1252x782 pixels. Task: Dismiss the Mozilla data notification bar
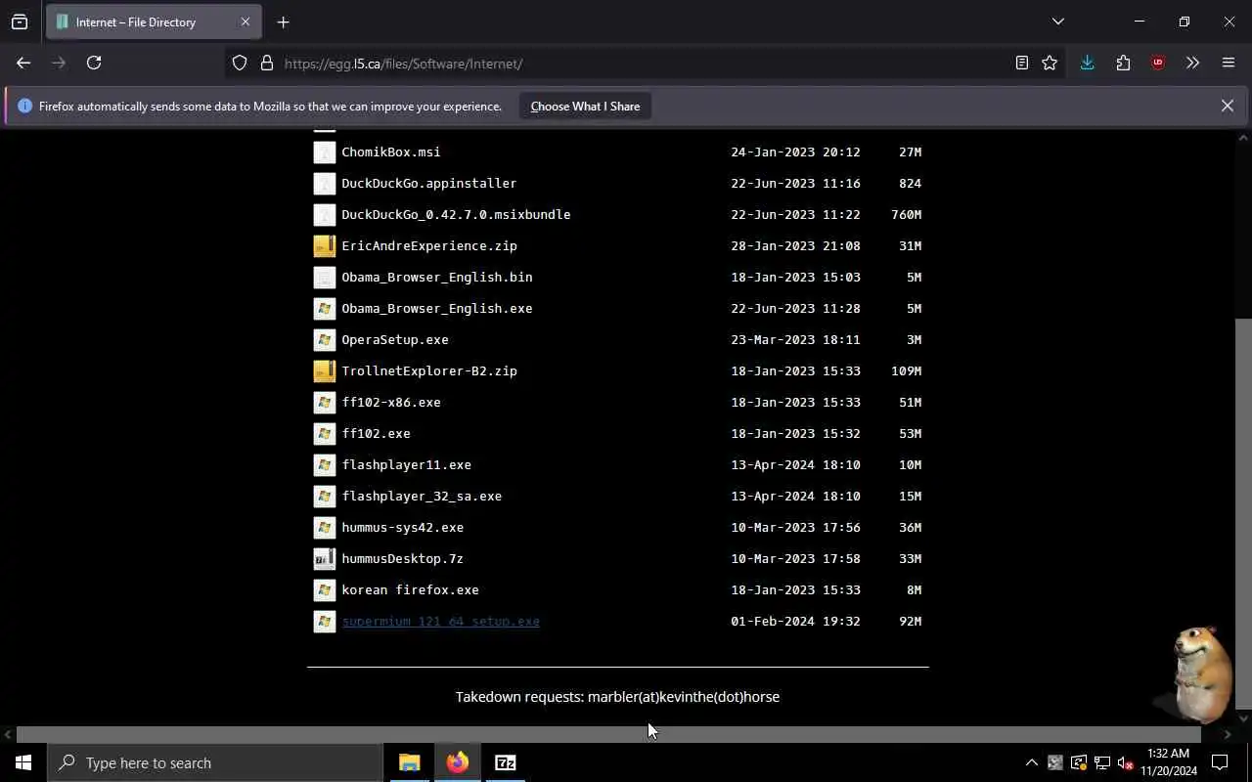coord(1227,106)
